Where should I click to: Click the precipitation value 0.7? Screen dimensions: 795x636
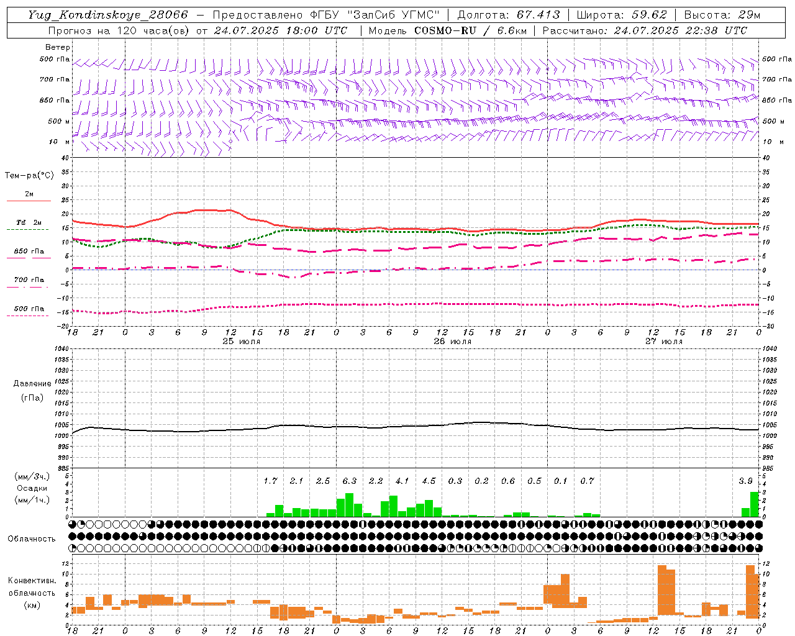(x=587, y=481)
